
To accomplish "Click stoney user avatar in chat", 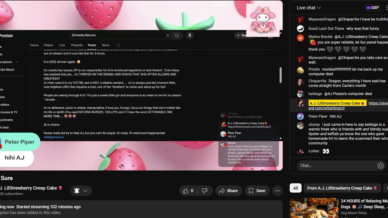I will pyautogui.click(x=300, y=126).
